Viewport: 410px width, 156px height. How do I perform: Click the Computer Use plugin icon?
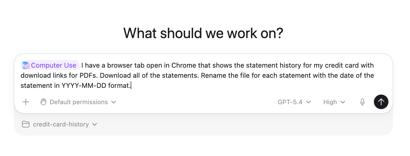(26, 65)
